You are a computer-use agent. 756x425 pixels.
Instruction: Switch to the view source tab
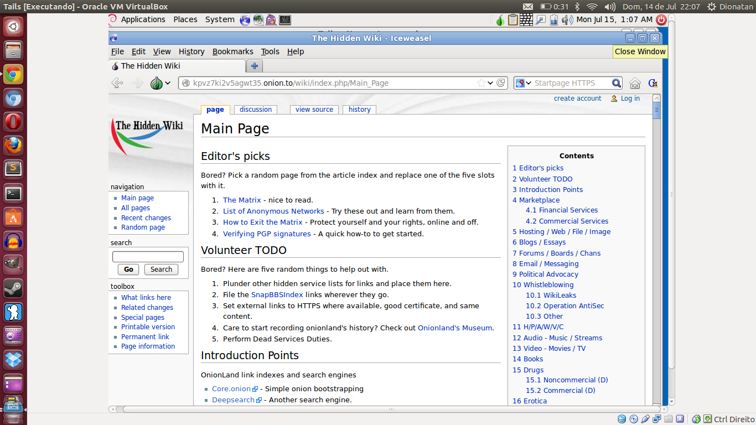click(x=314, y=110)
